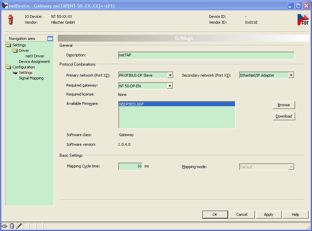Click the IO Device value NT 50-XX-XX
The image size is (312, 231).
tap(62, 16)
